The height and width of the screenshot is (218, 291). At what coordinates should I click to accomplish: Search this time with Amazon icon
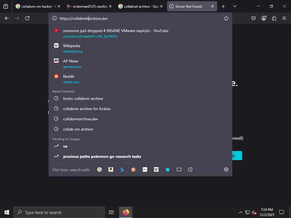111,169
